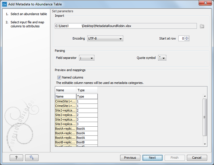
Task: Click the help question mark button
Action: click(x=17, y=157)
